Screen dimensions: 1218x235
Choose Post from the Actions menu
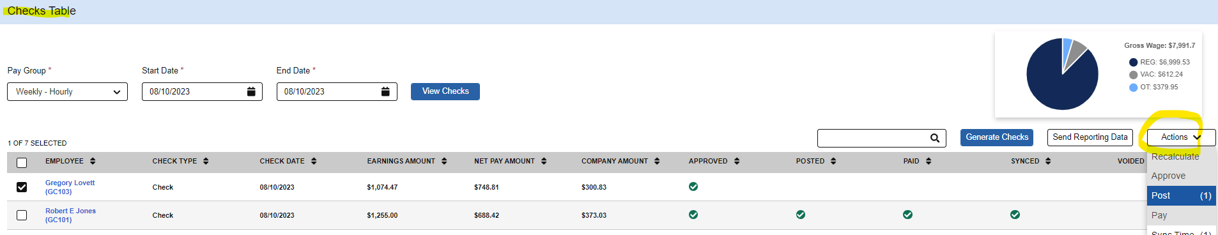click(x=1181, y=196)
